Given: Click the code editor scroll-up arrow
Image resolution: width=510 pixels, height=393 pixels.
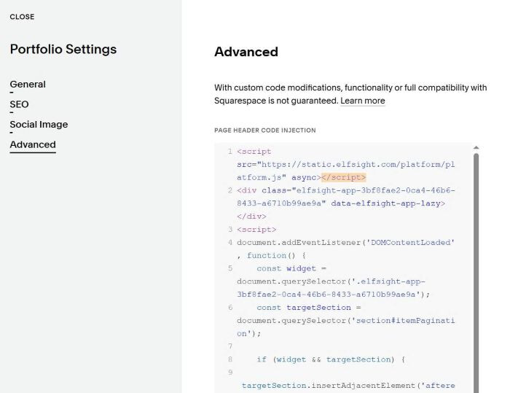Looking at the screenshot, I should tap(476, 147).
